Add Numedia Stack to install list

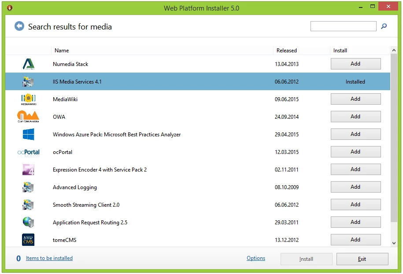click(x=355, y=64)
